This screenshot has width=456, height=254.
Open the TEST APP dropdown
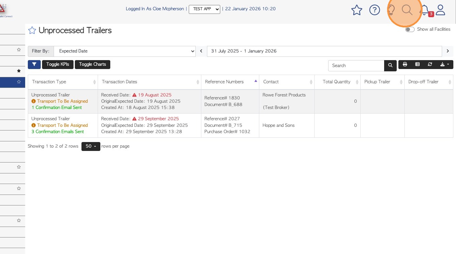point(204,9)
